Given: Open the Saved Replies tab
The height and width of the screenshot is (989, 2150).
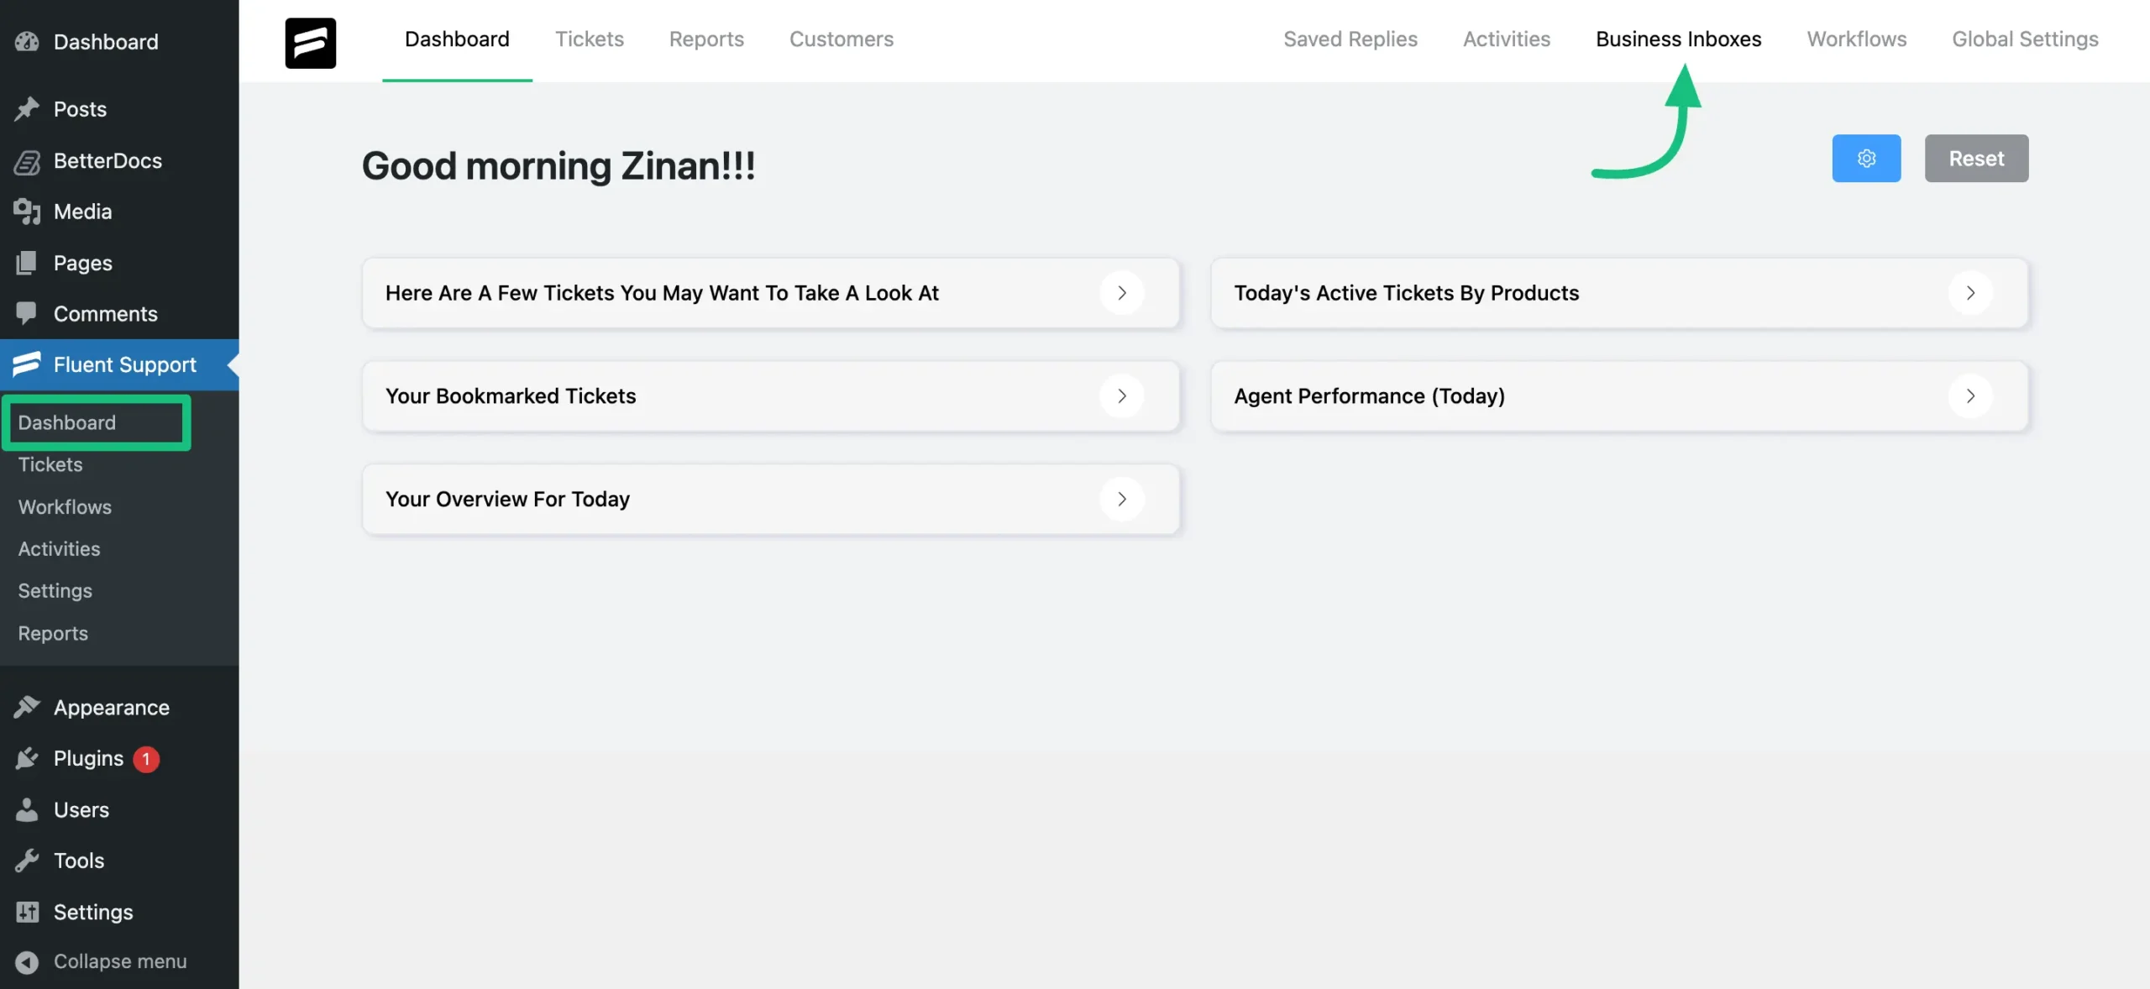Looking at the screenshot, I should (1350, 39).
